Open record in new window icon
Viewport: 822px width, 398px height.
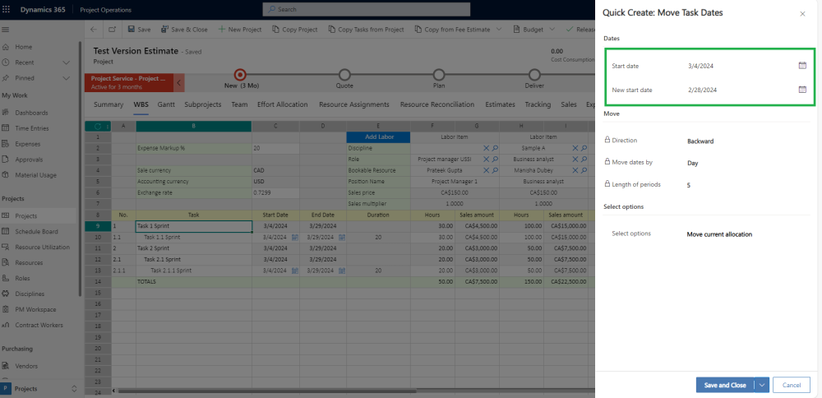112,30
